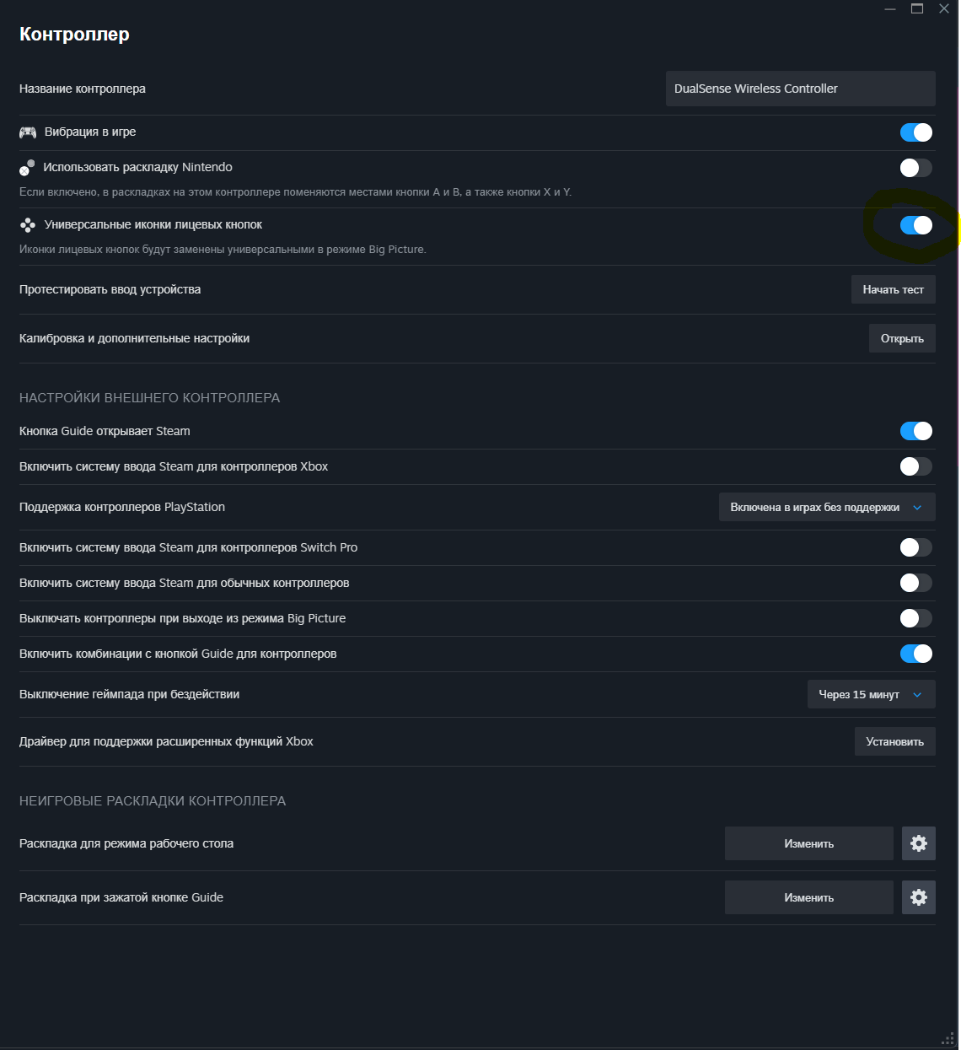The width and height of the screenshot is (961, 1050).
Task: Enable Использовать раскладку Nintendo toggle
Action: (916, 168)
